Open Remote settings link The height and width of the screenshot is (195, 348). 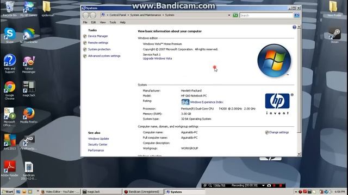point(98,43)
